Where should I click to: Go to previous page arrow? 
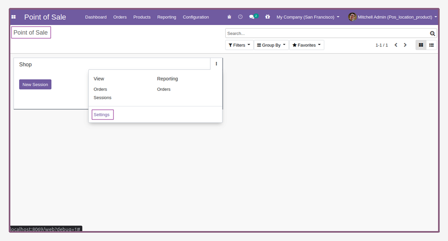[396, 45]
